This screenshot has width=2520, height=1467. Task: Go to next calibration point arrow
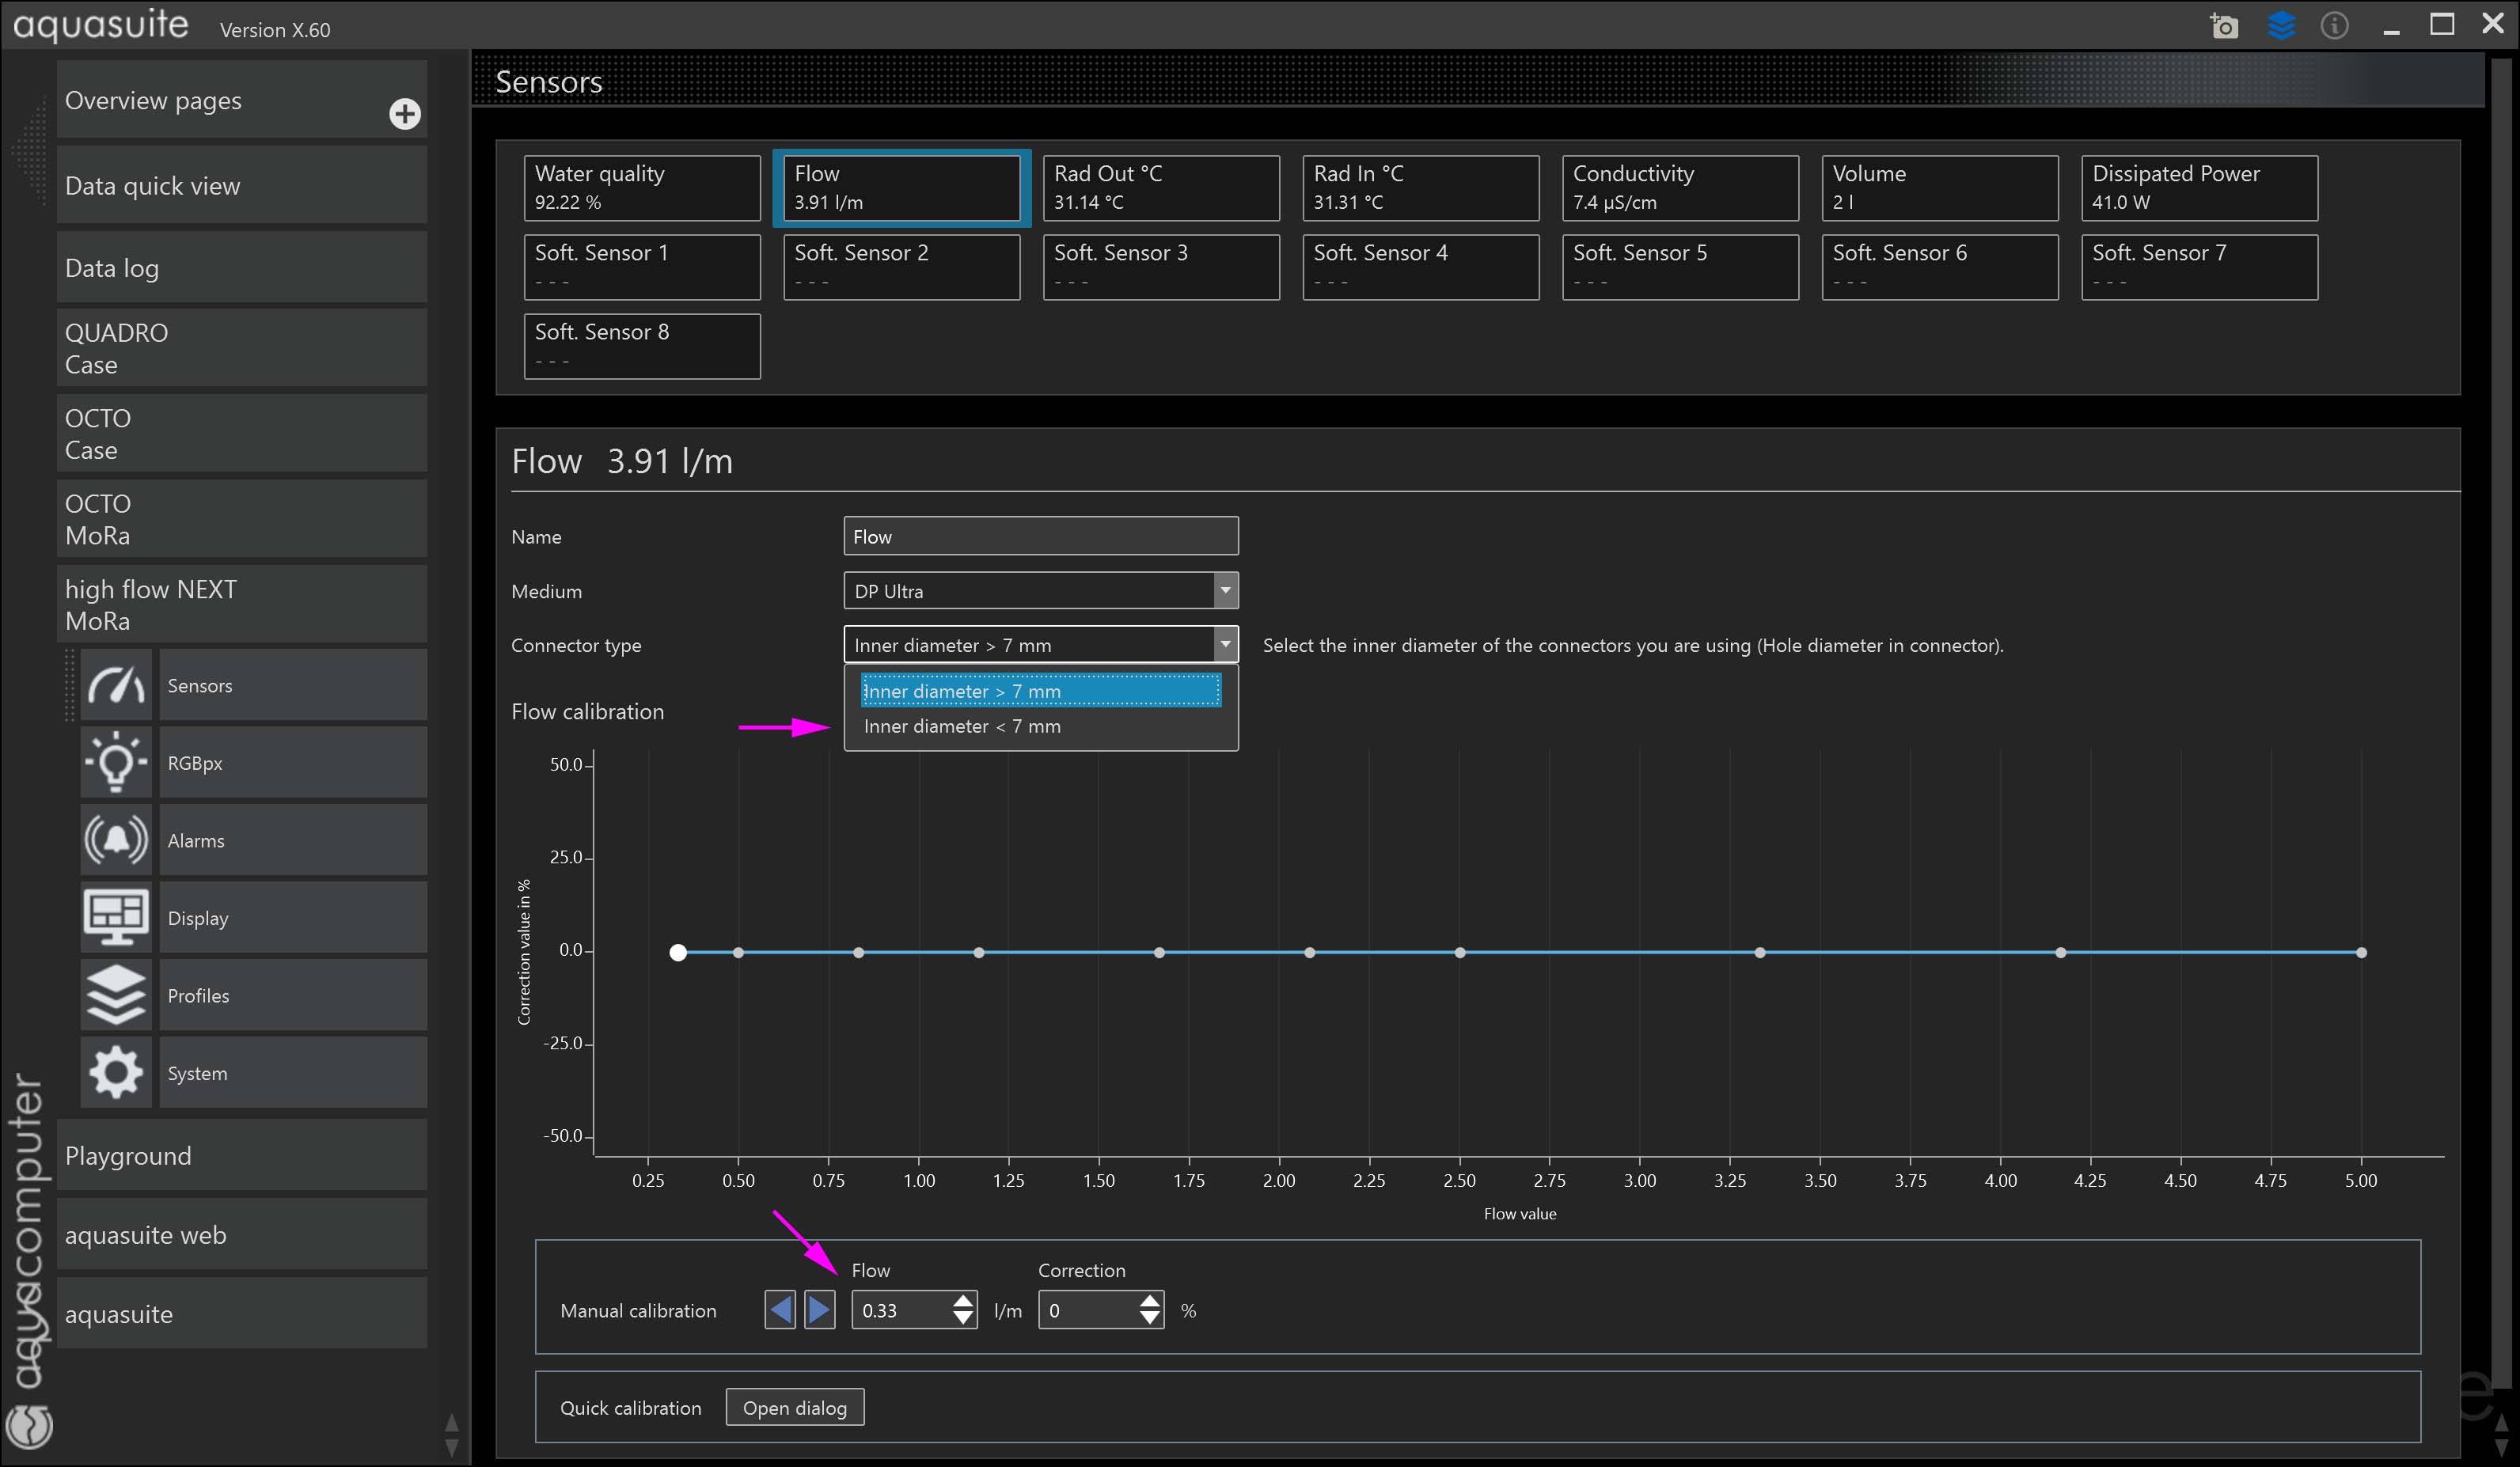[819, 1309]
